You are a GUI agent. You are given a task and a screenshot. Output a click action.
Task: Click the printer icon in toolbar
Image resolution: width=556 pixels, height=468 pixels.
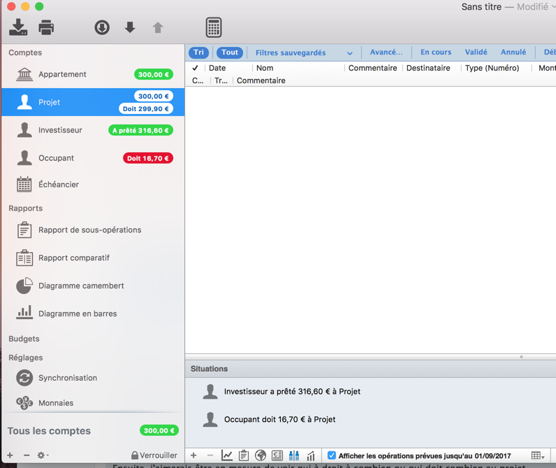coord(46,27)
